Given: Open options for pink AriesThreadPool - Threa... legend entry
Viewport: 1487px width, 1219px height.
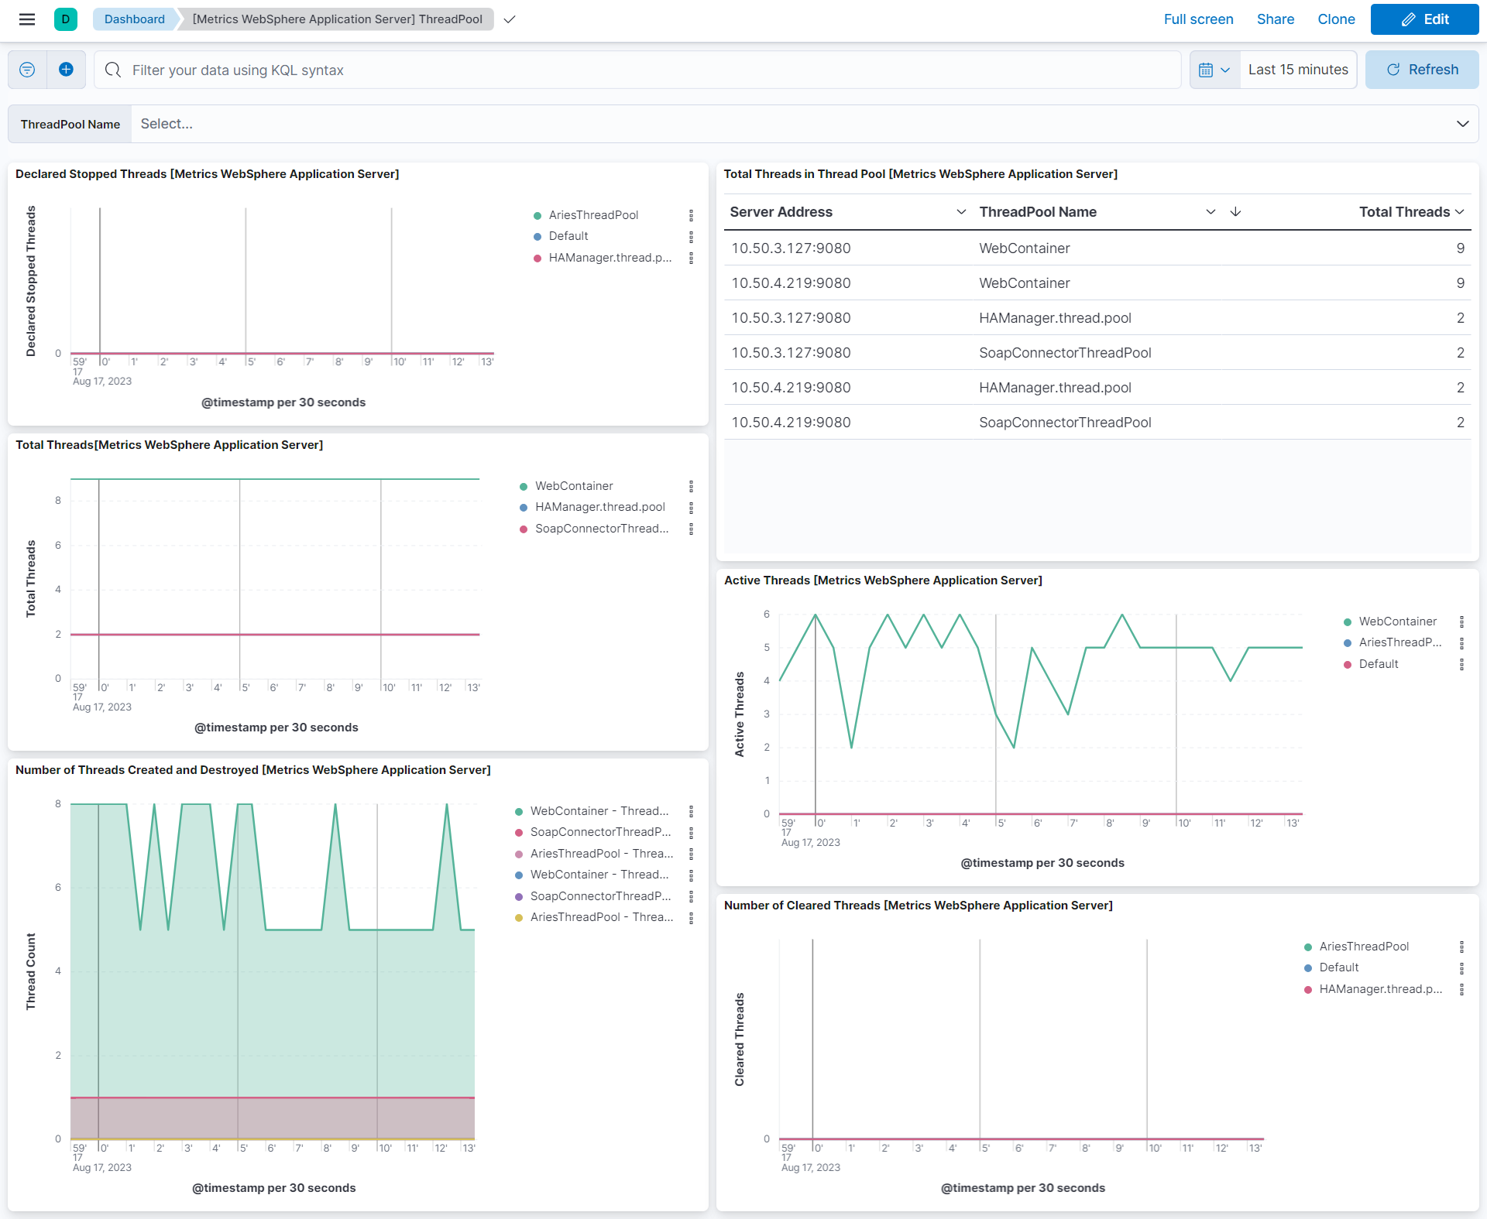Looking at the screenshot, I should coord(692,854).
